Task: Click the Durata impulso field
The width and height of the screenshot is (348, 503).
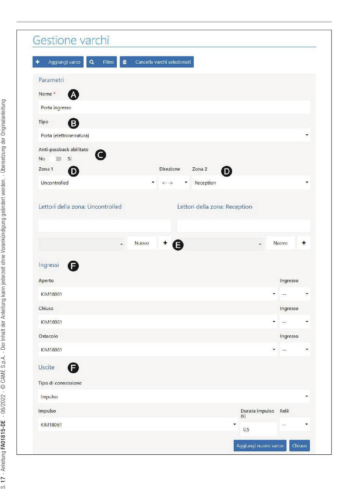Action: pos(259,429)
